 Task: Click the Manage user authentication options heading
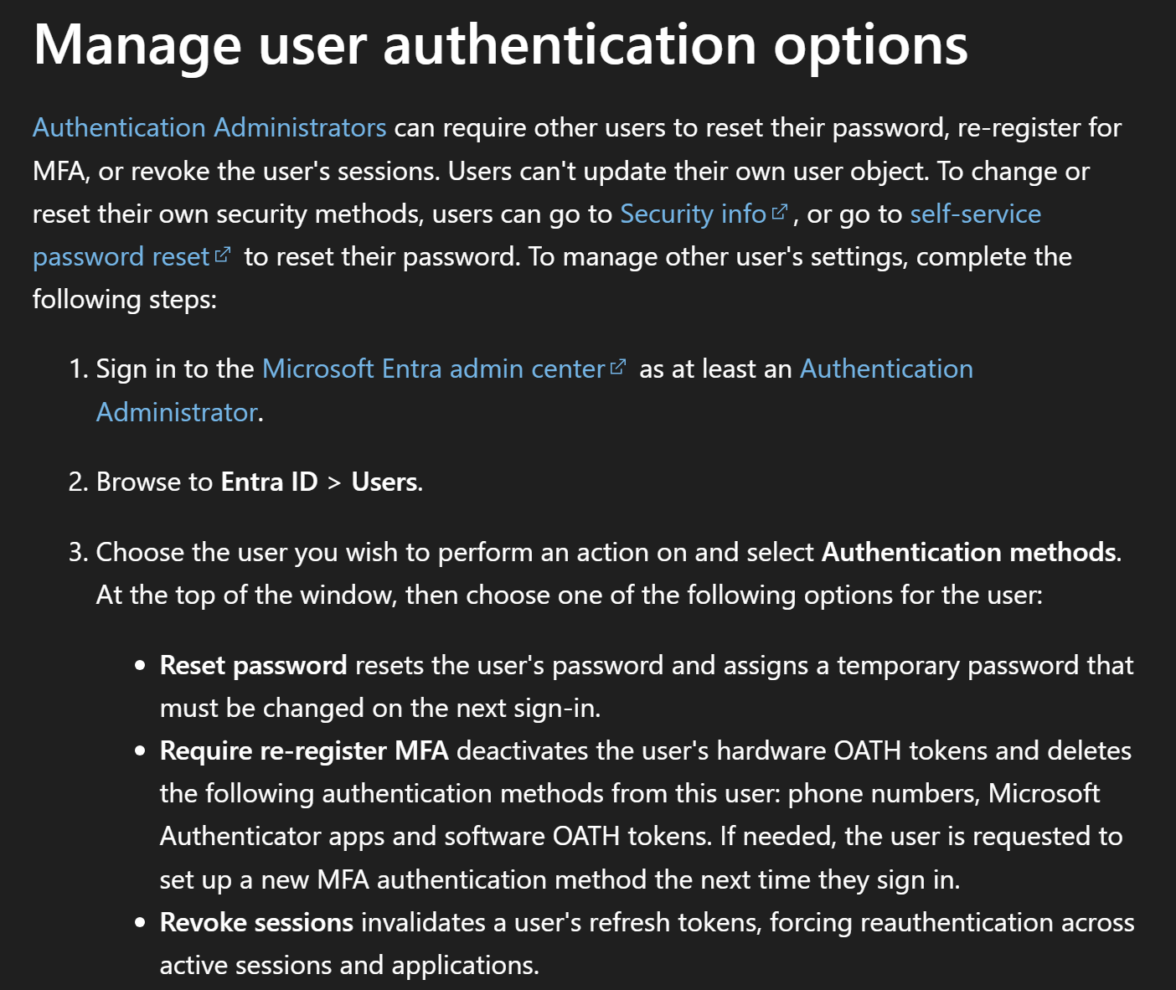coord(501,44)
